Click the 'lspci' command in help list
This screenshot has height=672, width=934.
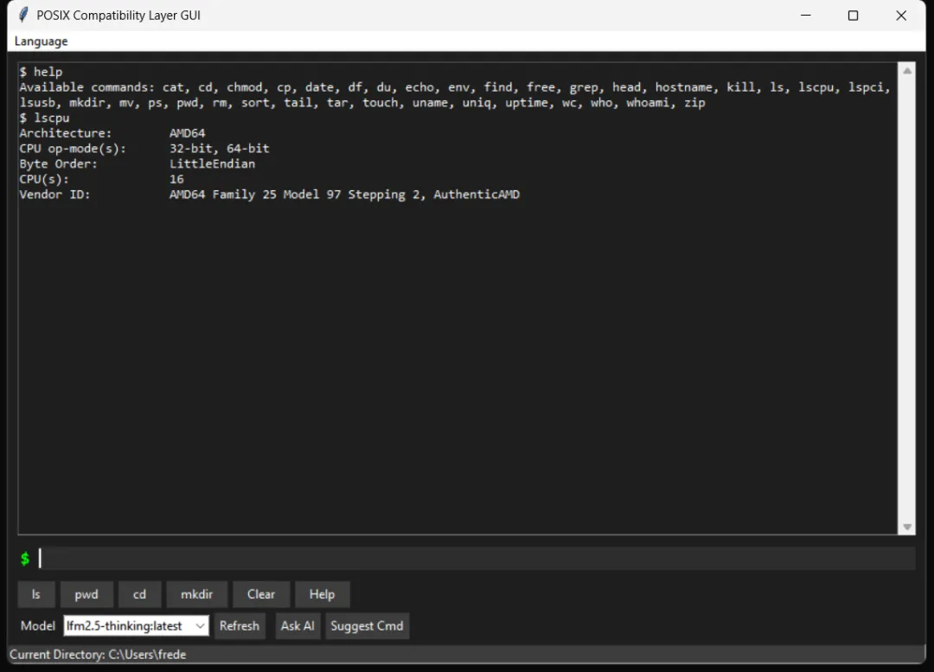click(x=866, y=87)
